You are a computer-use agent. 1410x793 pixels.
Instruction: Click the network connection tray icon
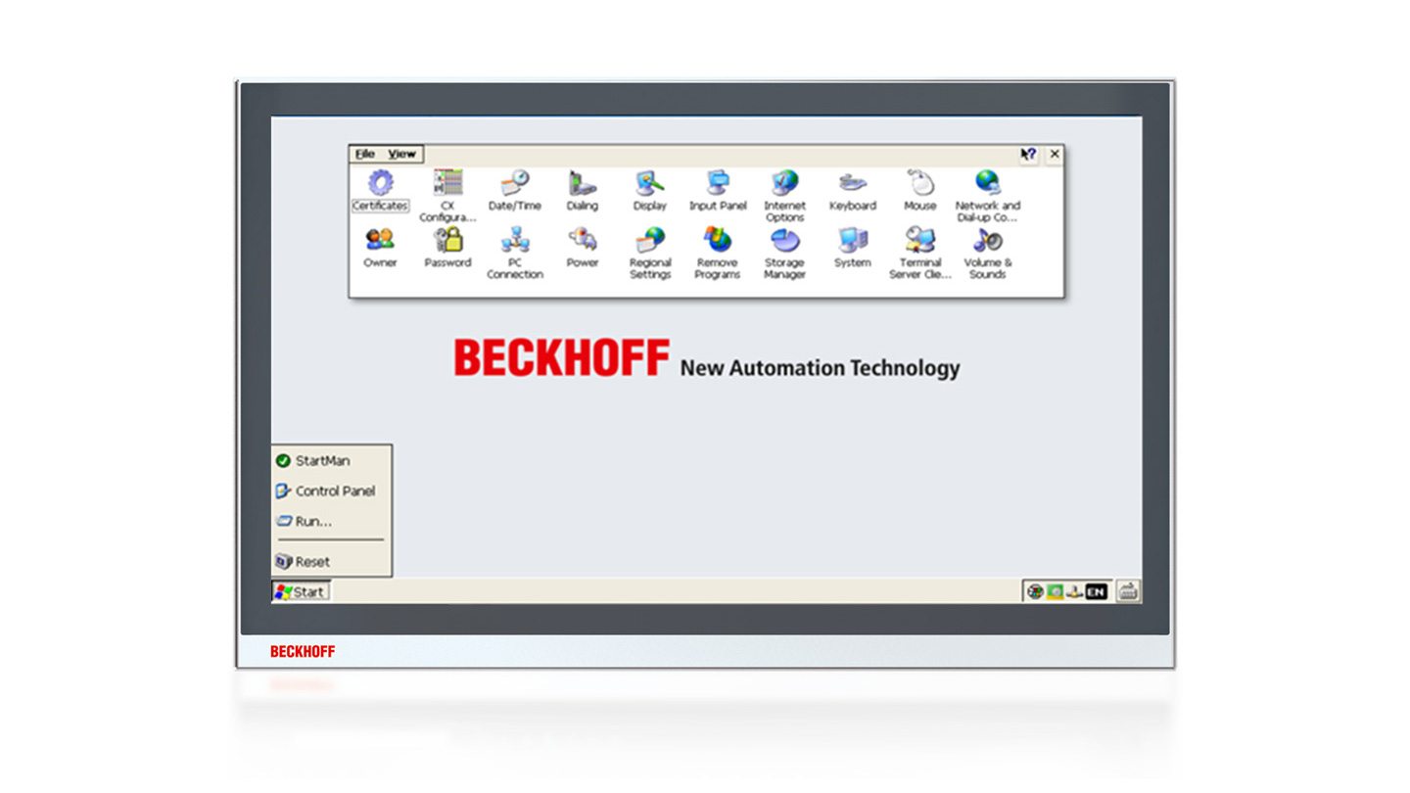(1074, 591)
